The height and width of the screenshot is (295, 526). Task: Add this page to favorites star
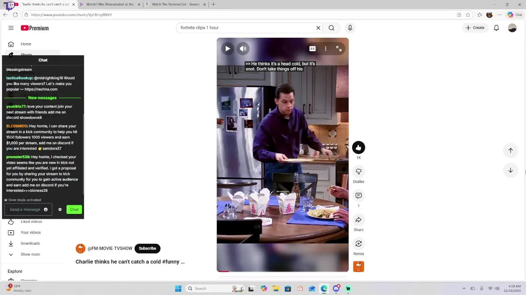(x=468, y=15)
